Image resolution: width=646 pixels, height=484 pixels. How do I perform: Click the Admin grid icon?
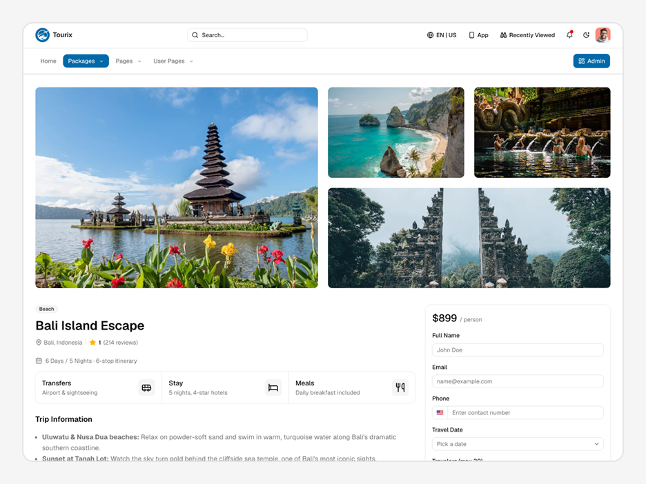pyautogui.click(x=581, y=61)
